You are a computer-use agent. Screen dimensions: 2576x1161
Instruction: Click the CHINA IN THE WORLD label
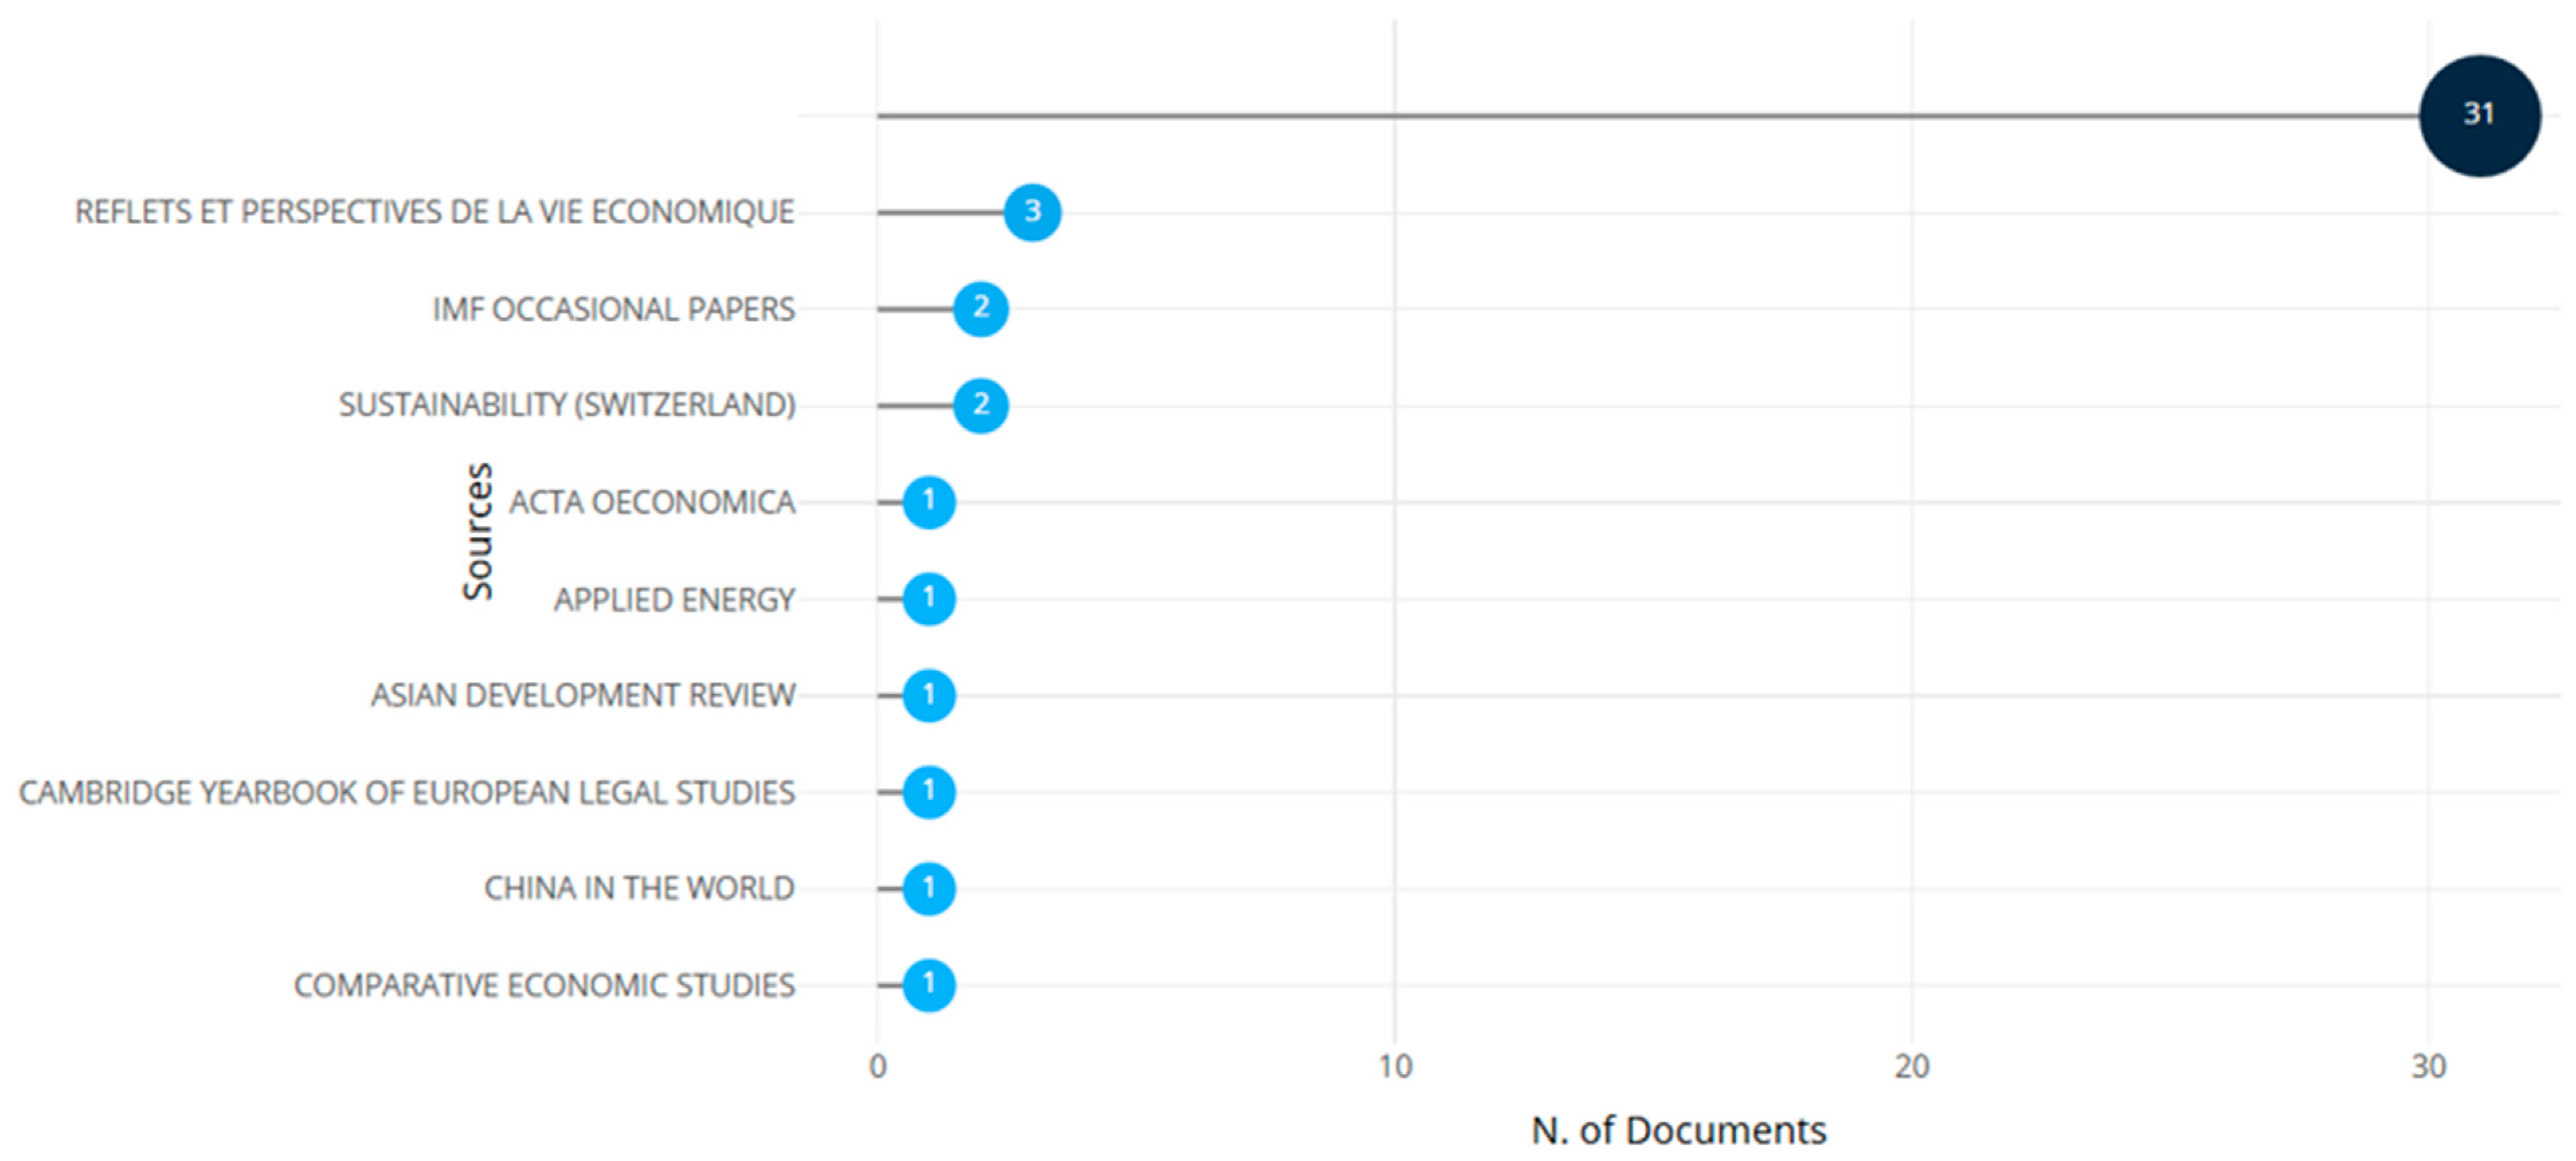(x=638, y=888)
